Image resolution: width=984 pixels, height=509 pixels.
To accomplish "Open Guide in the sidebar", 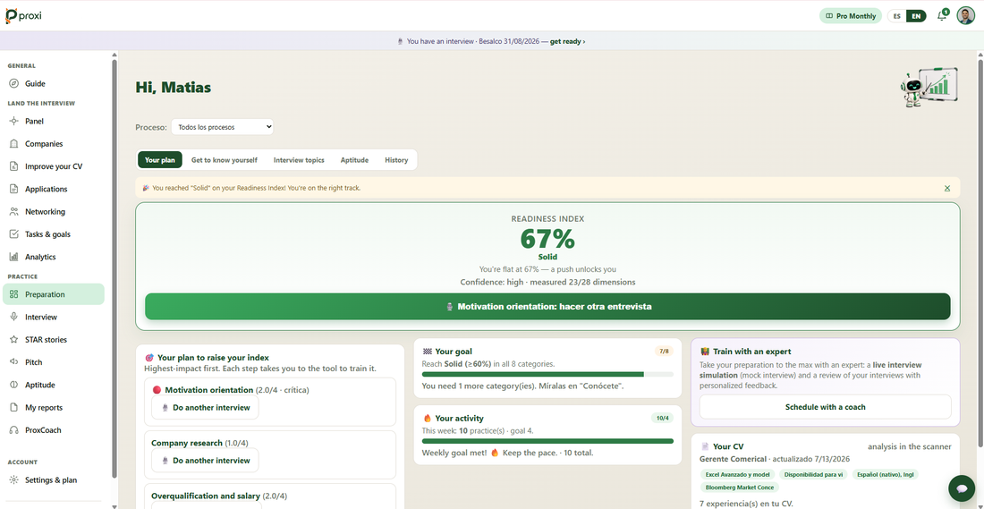I will (54, 83).
